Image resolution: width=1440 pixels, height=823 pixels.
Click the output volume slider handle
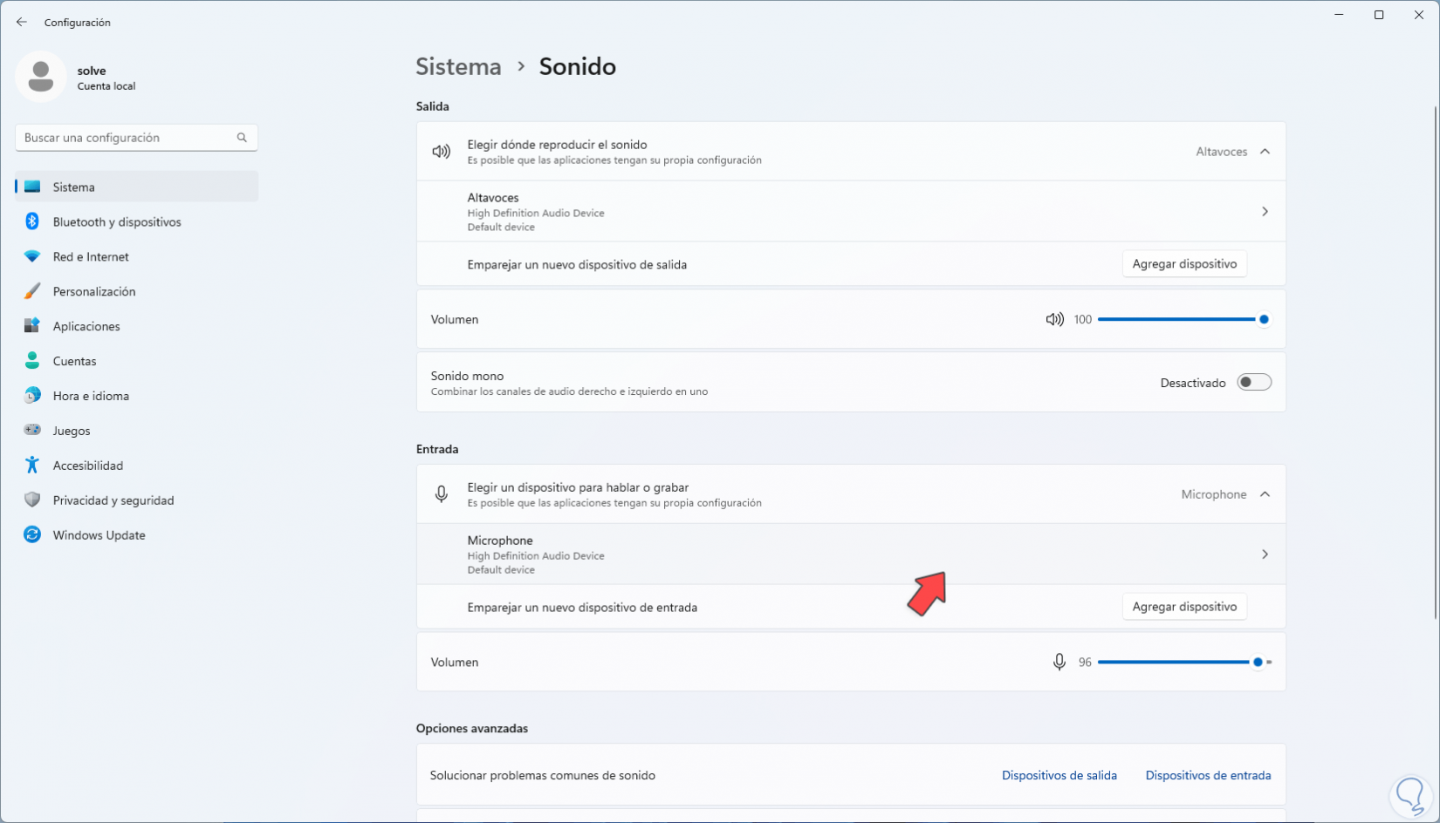pos(1263,320)
